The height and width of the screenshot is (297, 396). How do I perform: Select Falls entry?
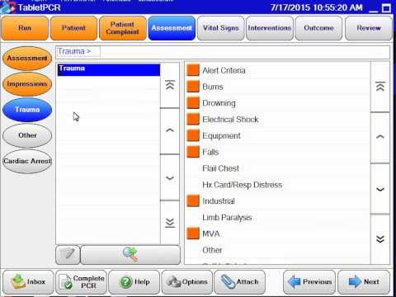pos(210,152)
